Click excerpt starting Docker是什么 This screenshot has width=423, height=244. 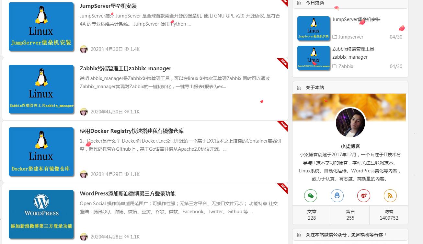(x=180, y=145)
